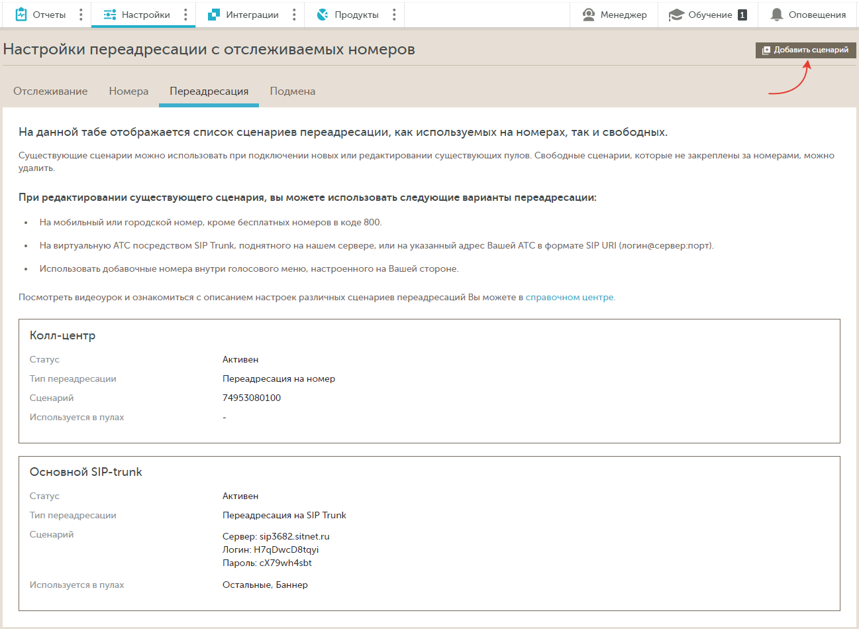
Task: Click the Настройки sliders icon
Action: pos(110,15)
